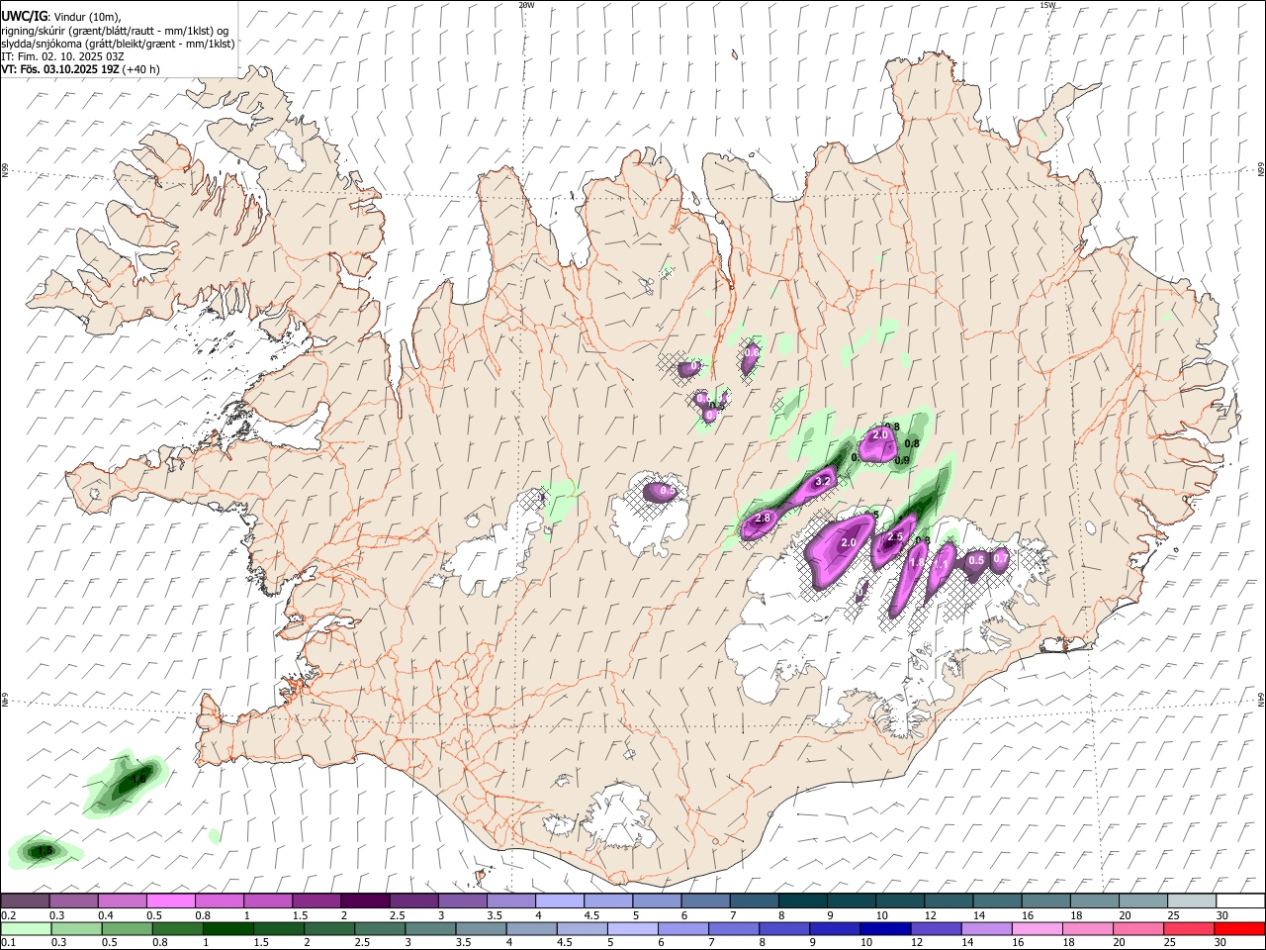This screenshot has width=1266, height=950.
Task: Click the 20W longitude label
Action: click(x=526, y=5)
